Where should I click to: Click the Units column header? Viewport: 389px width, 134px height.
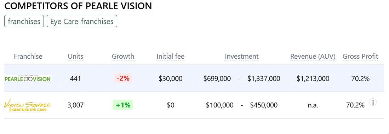(76, 57)
